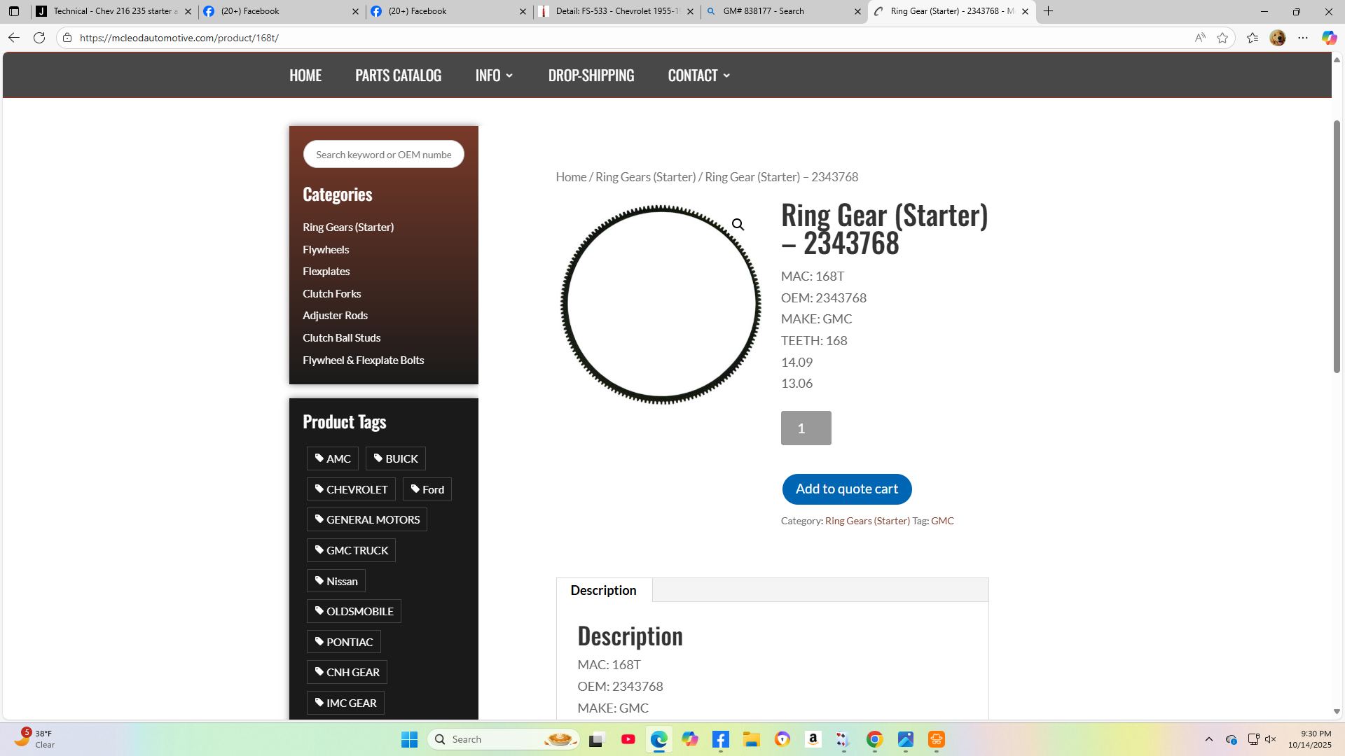Viewport: 1345px width, 756px height.
Task: Click the magnifier zoom icon on product image
Action: pos(738,225)
